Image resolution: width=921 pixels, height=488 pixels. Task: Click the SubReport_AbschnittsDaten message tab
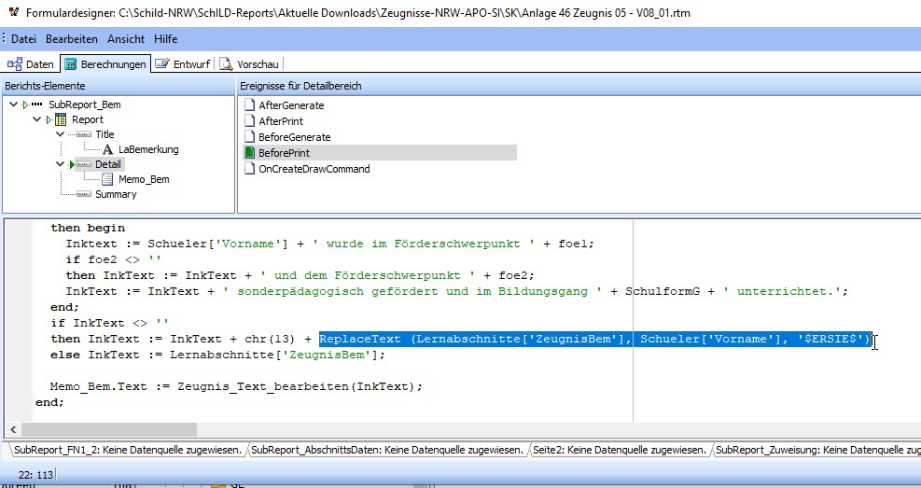click(x=387, y=451)
